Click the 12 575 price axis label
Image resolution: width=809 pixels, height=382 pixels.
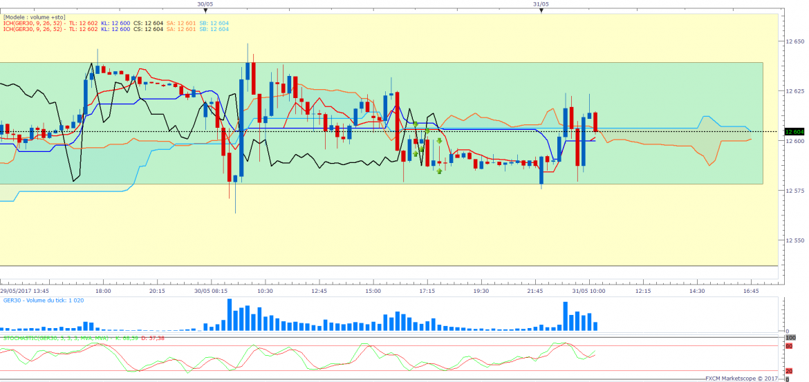coord(794,191)
